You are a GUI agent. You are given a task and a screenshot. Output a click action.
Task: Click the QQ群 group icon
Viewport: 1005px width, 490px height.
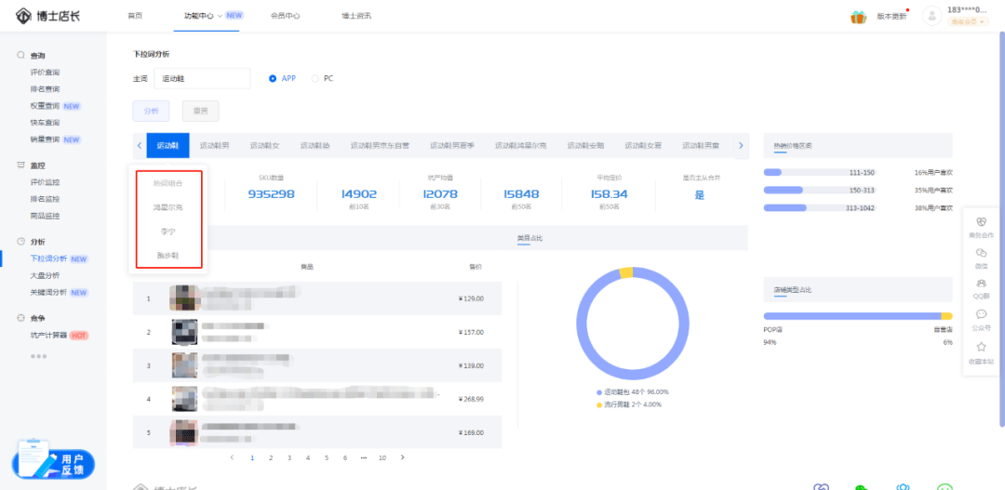pyautogui.click(x=981, y=284)
